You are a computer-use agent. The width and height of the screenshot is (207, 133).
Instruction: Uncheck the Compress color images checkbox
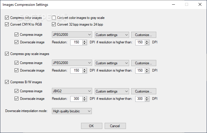[x=7, y=18]
